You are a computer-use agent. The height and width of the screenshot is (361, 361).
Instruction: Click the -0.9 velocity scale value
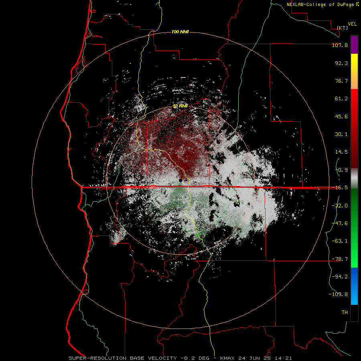coord(341,170)
